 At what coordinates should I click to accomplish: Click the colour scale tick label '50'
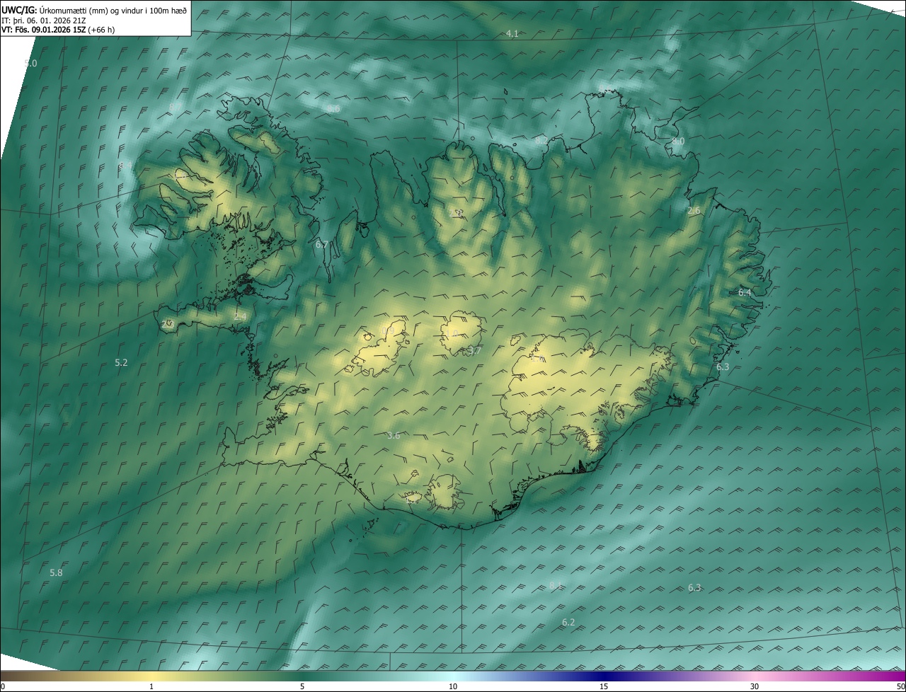pos(900,686)
